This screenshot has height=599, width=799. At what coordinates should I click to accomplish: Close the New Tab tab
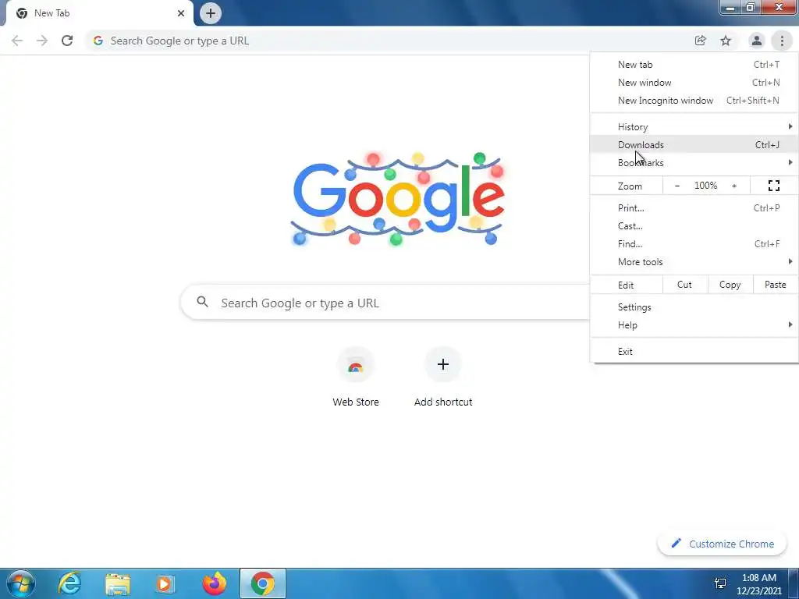[x=181, y=13]
